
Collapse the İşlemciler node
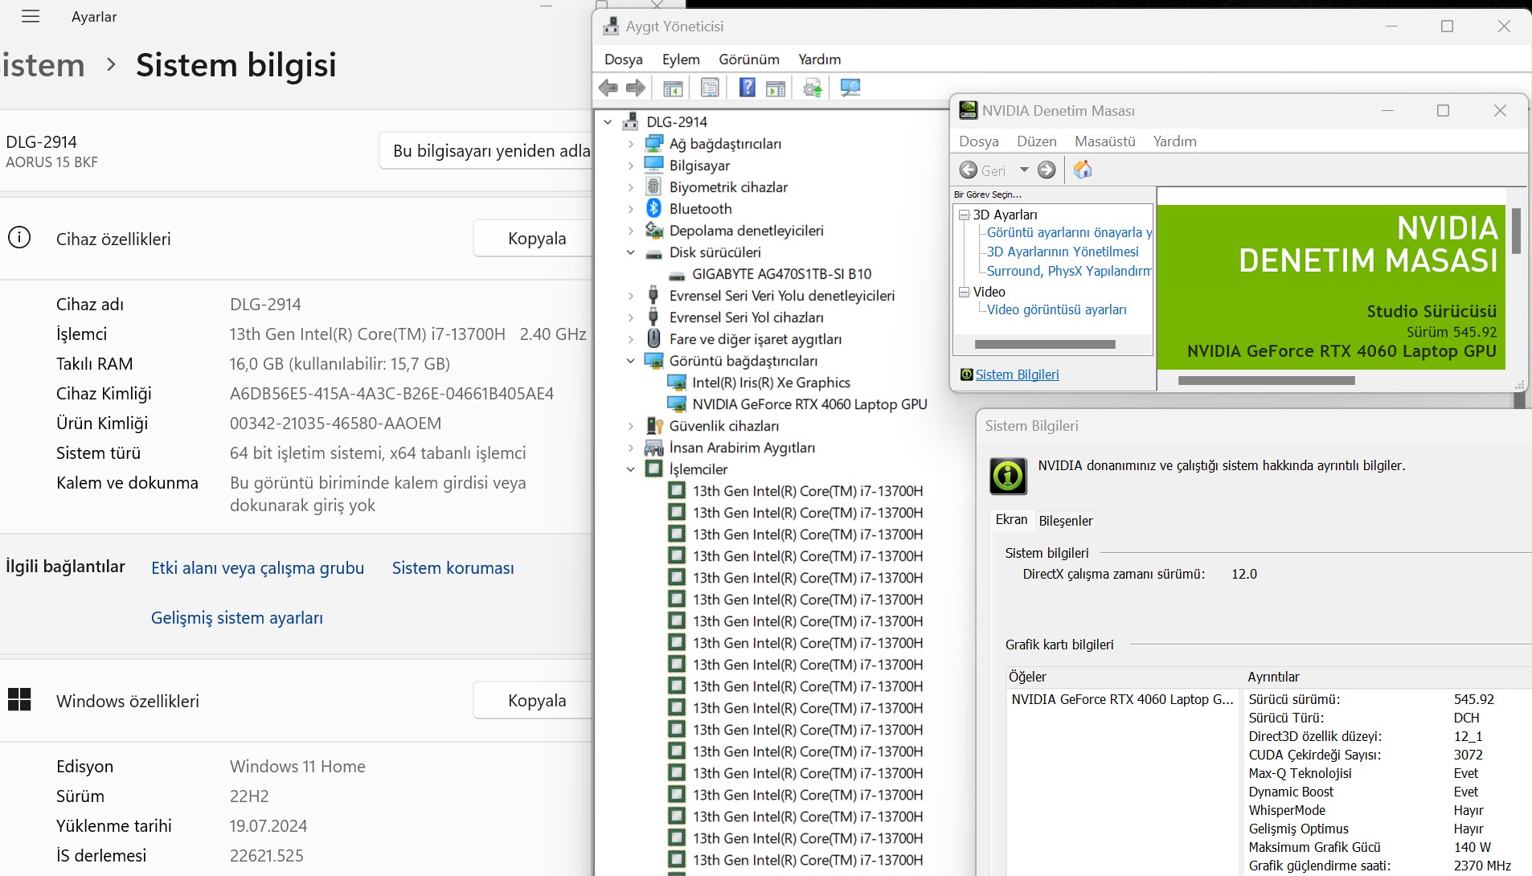(631, 469)
